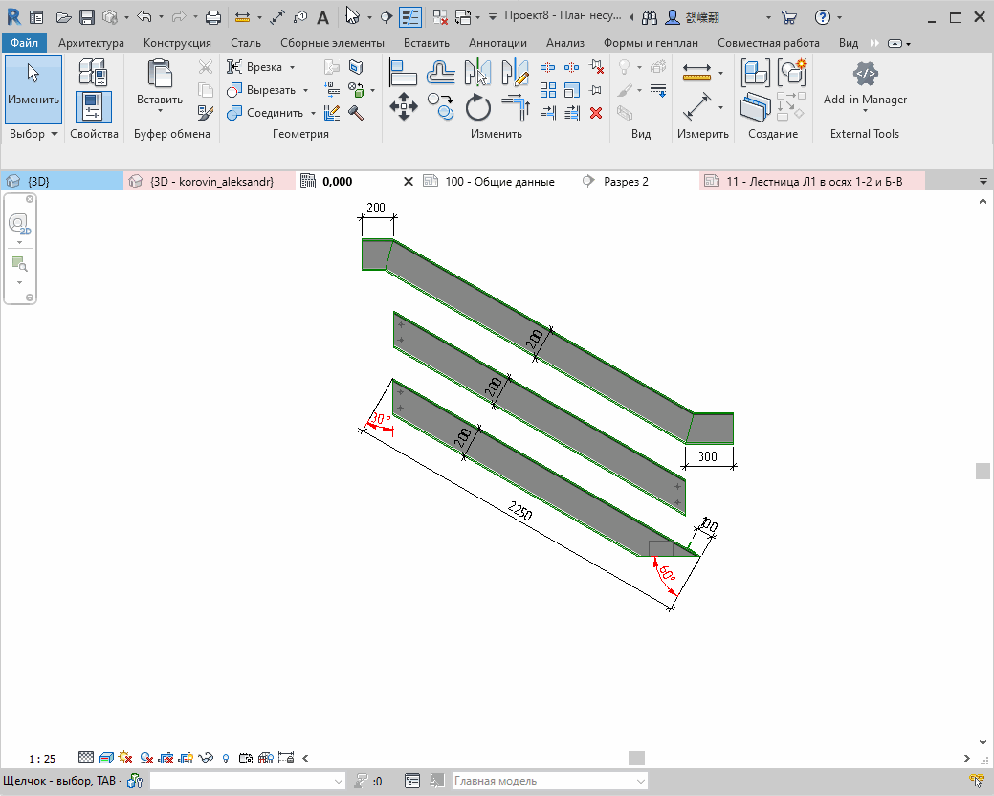This screenshot has height=796, width=994.
Task: Toggle the Thin Lines icon in the quick access toolbar
Action: coord(410,17)
